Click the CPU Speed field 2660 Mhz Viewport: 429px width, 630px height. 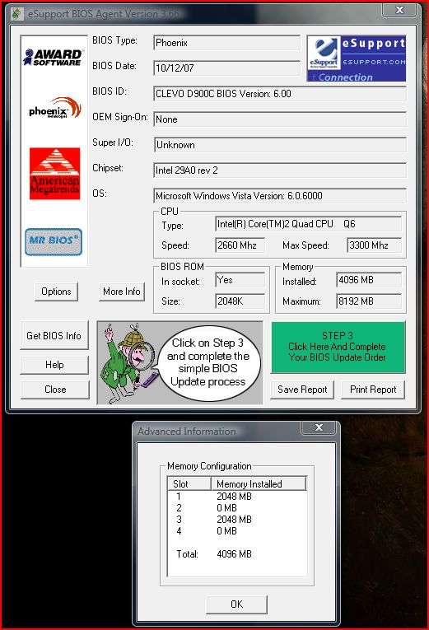click(x=240, y=245)
